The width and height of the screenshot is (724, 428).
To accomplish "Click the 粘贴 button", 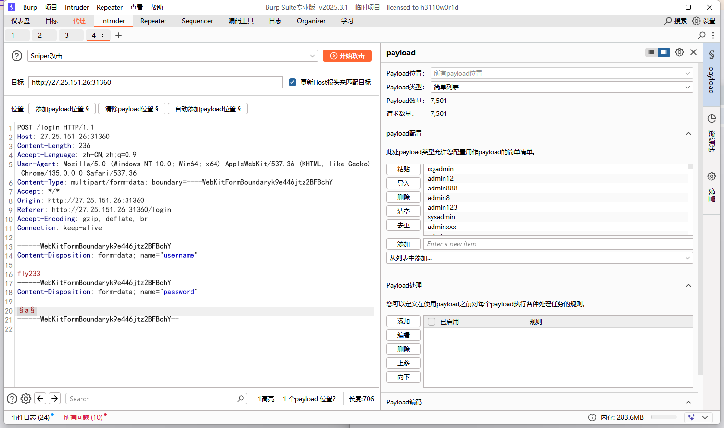I will pos(404,169).
